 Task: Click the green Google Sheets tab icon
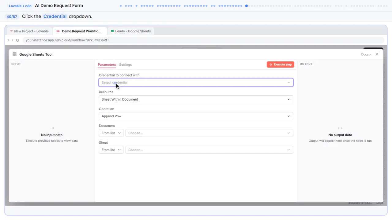tap(112, 31)
